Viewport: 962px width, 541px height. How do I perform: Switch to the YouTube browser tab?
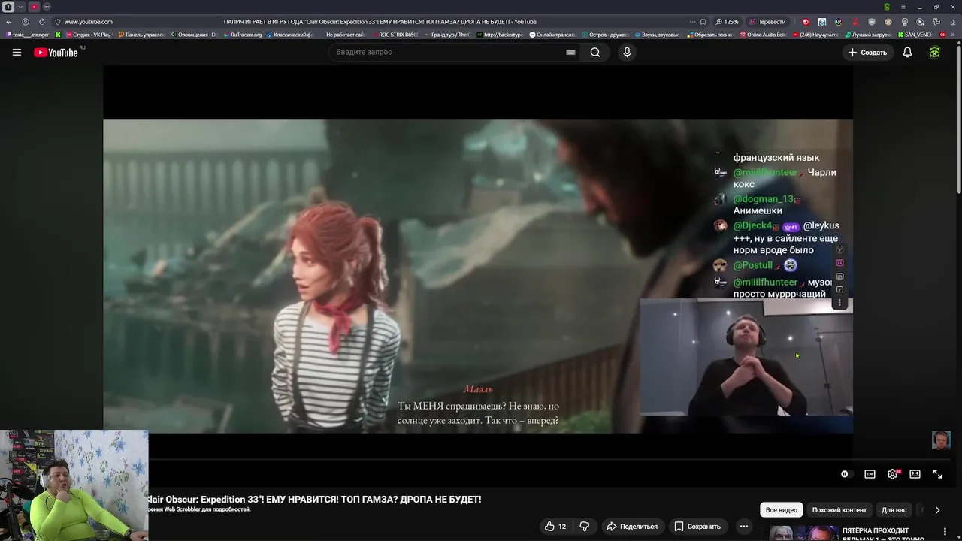tap(34, 7)
